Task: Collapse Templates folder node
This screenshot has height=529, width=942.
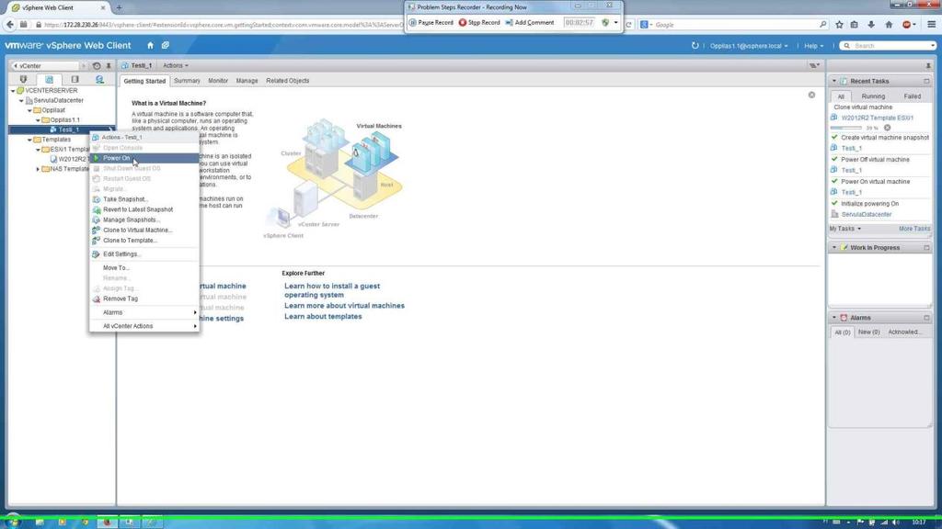Action: pyautogui.click(x=29, y=140)
